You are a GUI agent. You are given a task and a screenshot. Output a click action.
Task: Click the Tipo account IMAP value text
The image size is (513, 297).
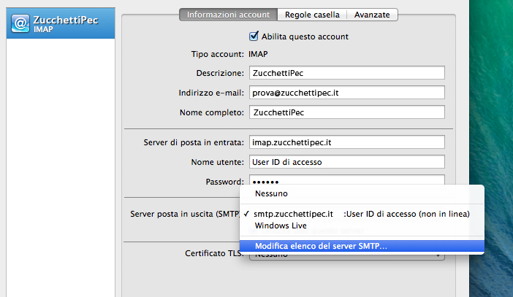click(258, 54)
